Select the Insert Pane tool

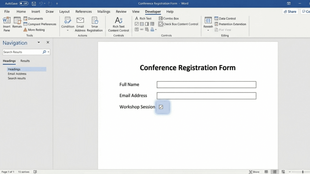pyautogui.click(x=6, y=24)
